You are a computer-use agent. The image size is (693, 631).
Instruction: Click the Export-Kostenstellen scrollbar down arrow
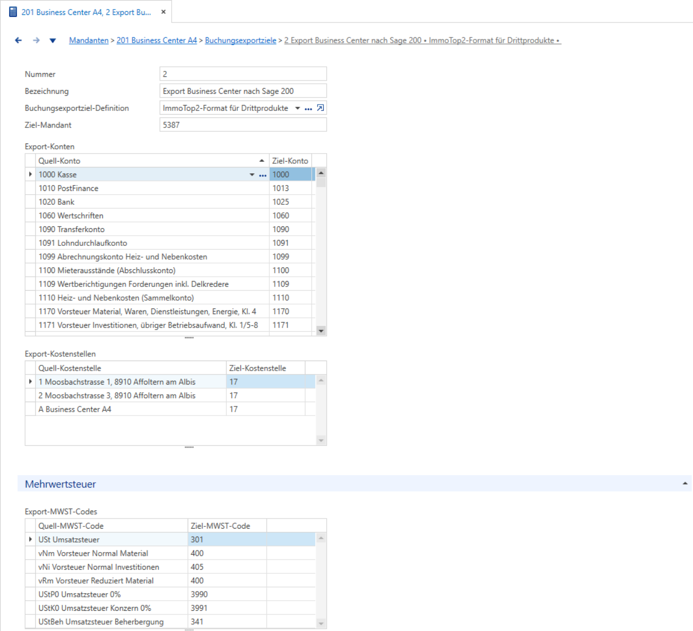coord(321,441)
